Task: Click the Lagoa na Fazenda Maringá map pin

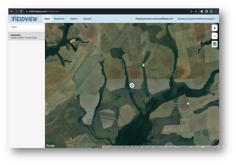Action: 143,65
